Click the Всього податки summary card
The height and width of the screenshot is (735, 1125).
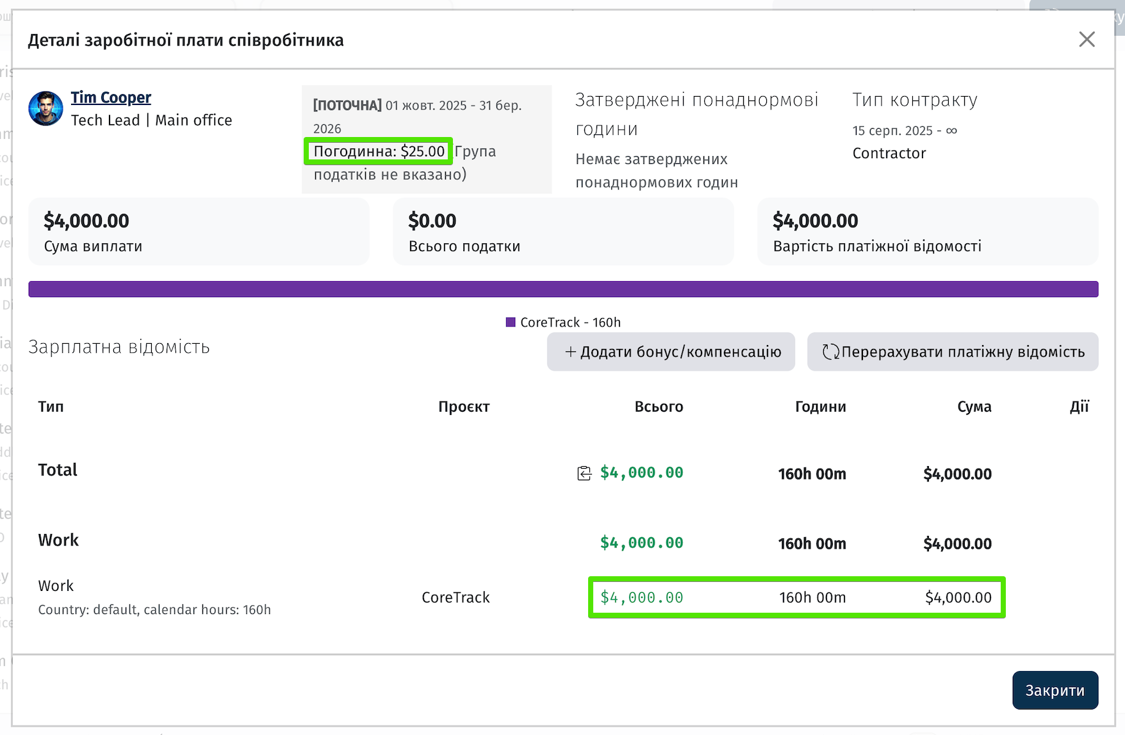click(562, 232)
